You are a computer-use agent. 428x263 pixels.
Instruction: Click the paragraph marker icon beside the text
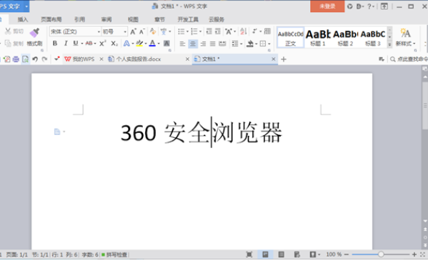(57, 131)
